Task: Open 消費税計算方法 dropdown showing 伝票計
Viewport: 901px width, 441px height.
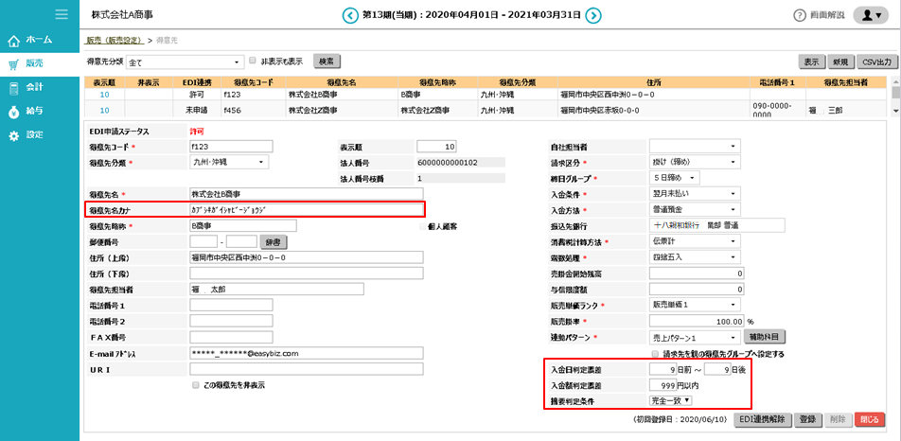Action: (x=695, y=240)
